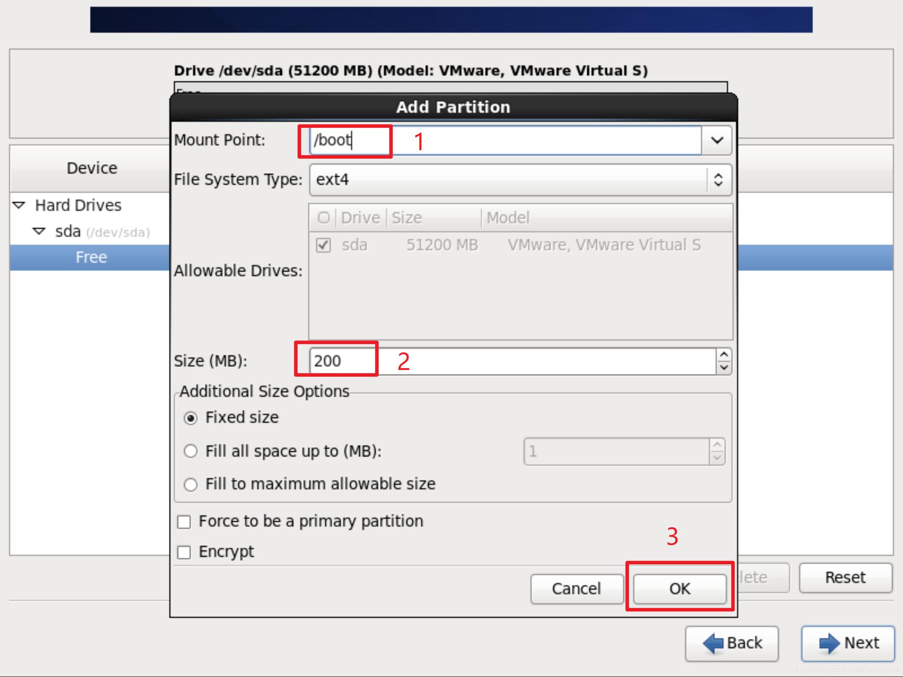
Task: Confirm partition with OK button
Action: pos(680,589)
